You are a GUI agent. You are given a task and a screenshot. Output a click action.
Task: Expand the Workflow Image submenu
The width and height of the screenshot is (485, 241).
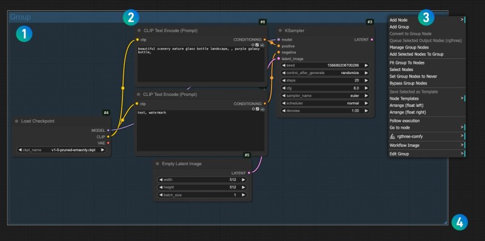click(x=427, y=145)
